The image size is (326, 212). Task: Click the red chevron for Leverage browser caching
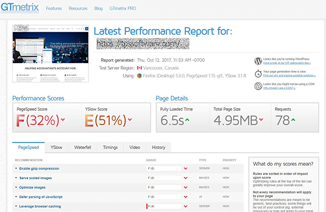coord(186,207)
